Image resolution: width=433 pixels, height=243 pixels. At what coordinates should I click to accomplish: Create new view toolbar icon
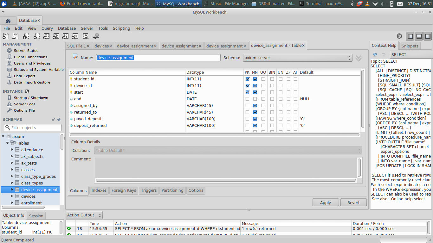(x=56, y=36)
